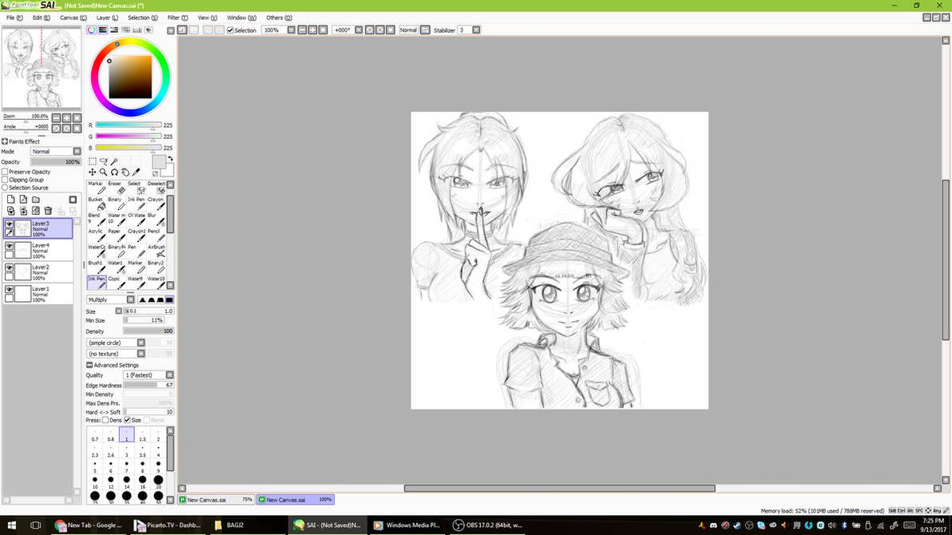Activate the Move tool icon
This screenshot has width=952, height=535.
92,172
